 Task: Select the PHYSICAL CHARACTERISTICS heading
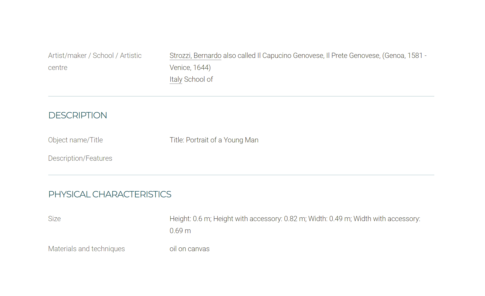[110, 194]
